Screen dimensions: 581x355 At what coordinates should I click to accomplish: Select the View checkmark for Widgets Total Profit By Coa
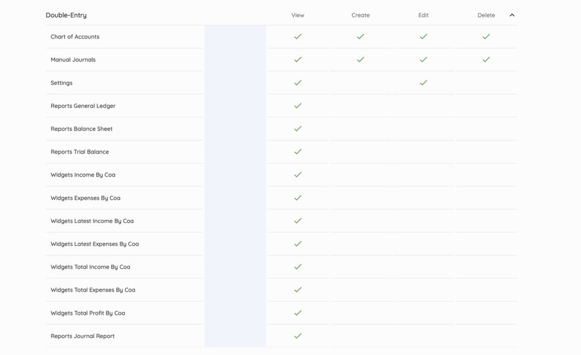tap(297, 313)
